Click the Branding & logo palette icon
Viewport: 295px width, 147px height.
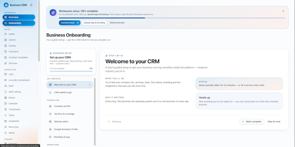50,137
